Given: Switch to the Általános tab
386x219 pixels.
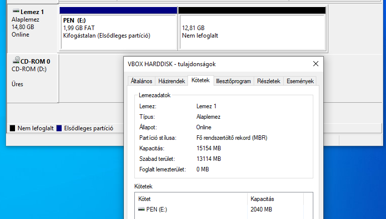Looking at the screenshot, I should [x=141, y=81].
